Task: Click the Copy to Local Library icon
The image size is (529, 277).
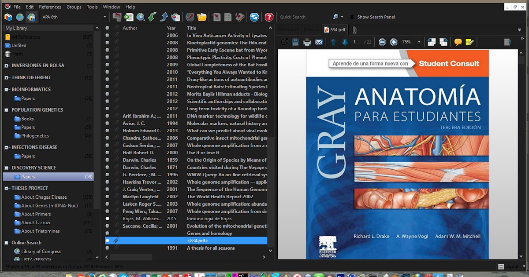Action: click(x=117, y=17)
